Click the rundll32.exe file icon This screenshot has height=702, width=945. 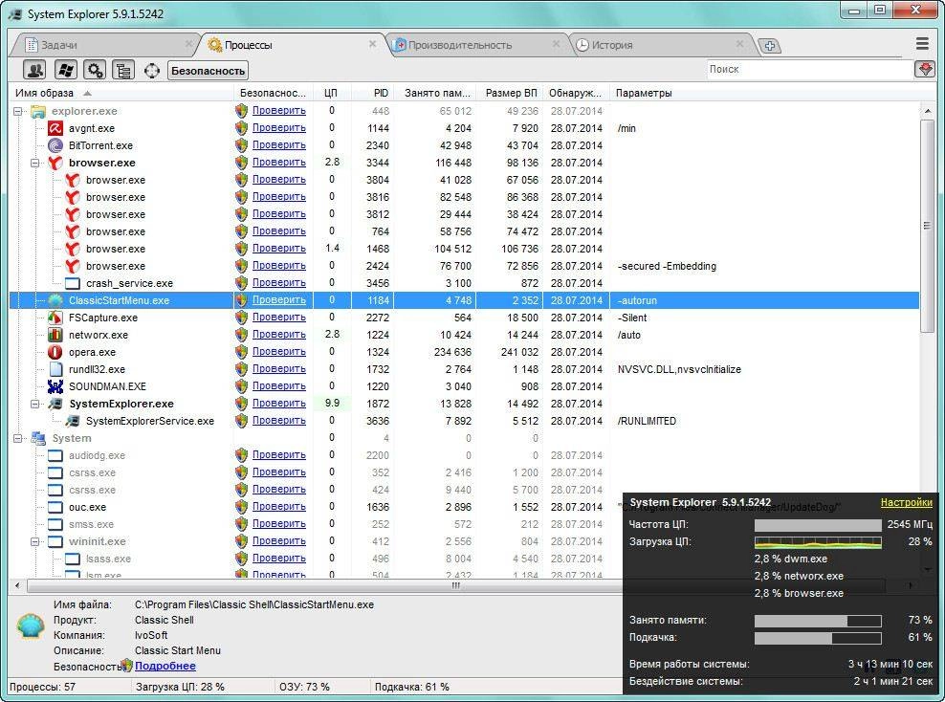(55, 369)
